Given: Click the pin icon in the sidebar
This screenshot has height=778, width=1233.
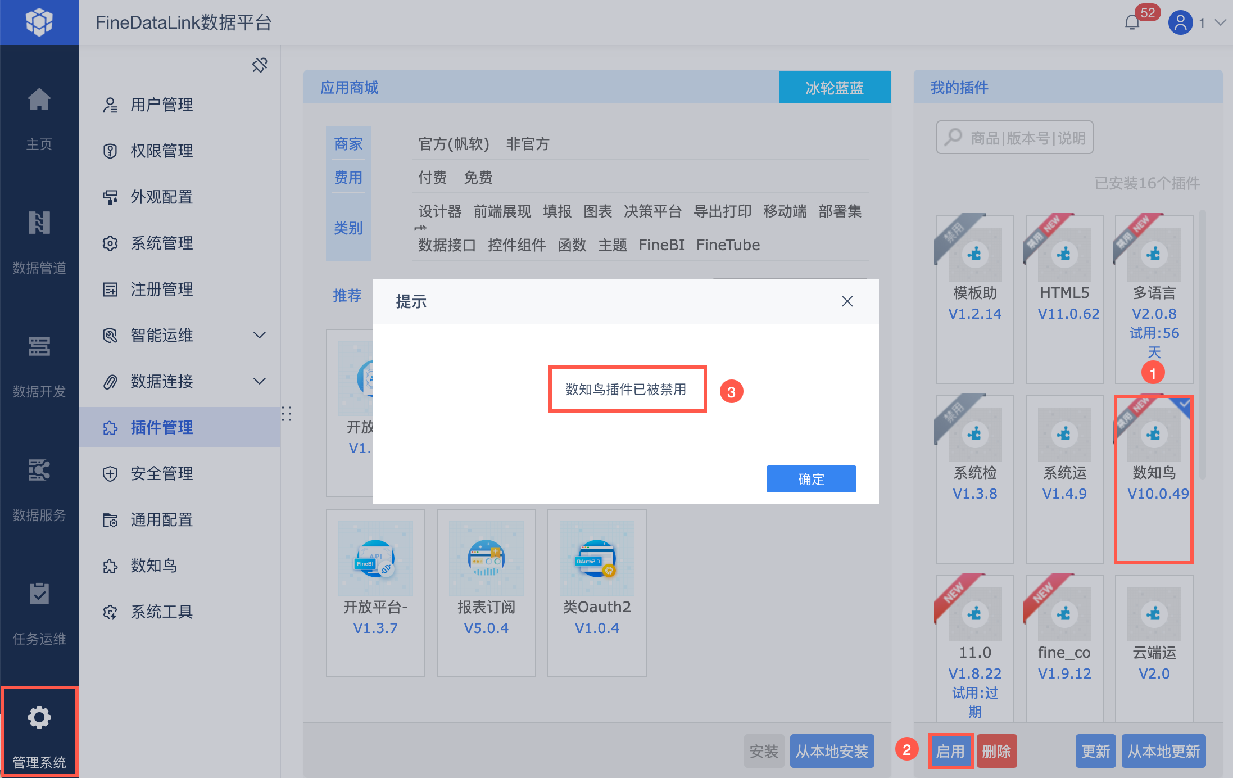Looking at the screenshot, I should [x=260, y=65].
